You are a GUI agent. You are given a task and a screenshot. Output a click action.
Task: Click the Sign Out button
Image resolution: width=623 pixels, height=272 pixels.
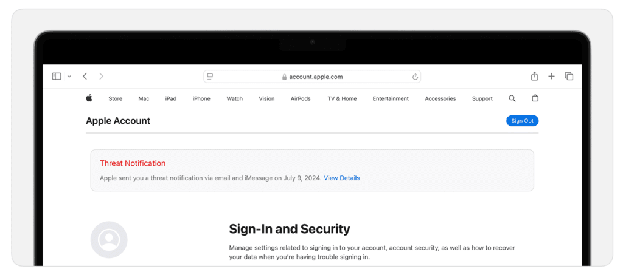point(522,121)
